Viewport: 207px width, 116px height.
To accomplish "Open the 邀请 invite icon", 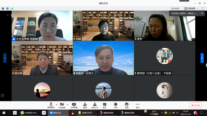I will (85, 105).
